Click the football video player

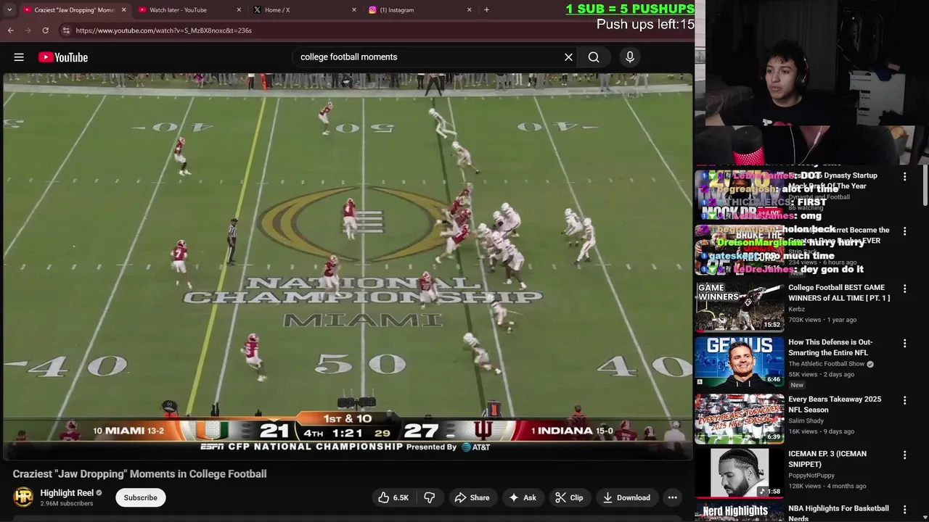(348, 265)
